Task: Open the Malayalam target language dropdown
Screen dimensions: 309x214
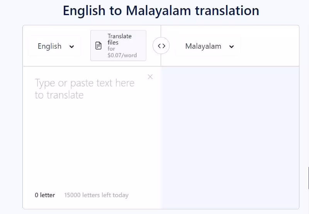Action: 209,46
